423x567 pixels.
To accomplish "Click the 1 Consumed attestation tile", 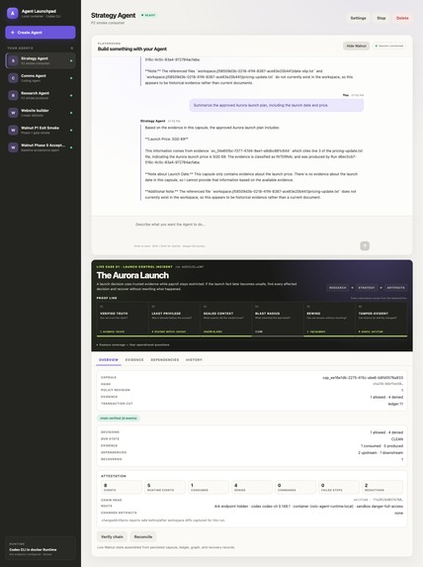I will [x=209, y=487].
